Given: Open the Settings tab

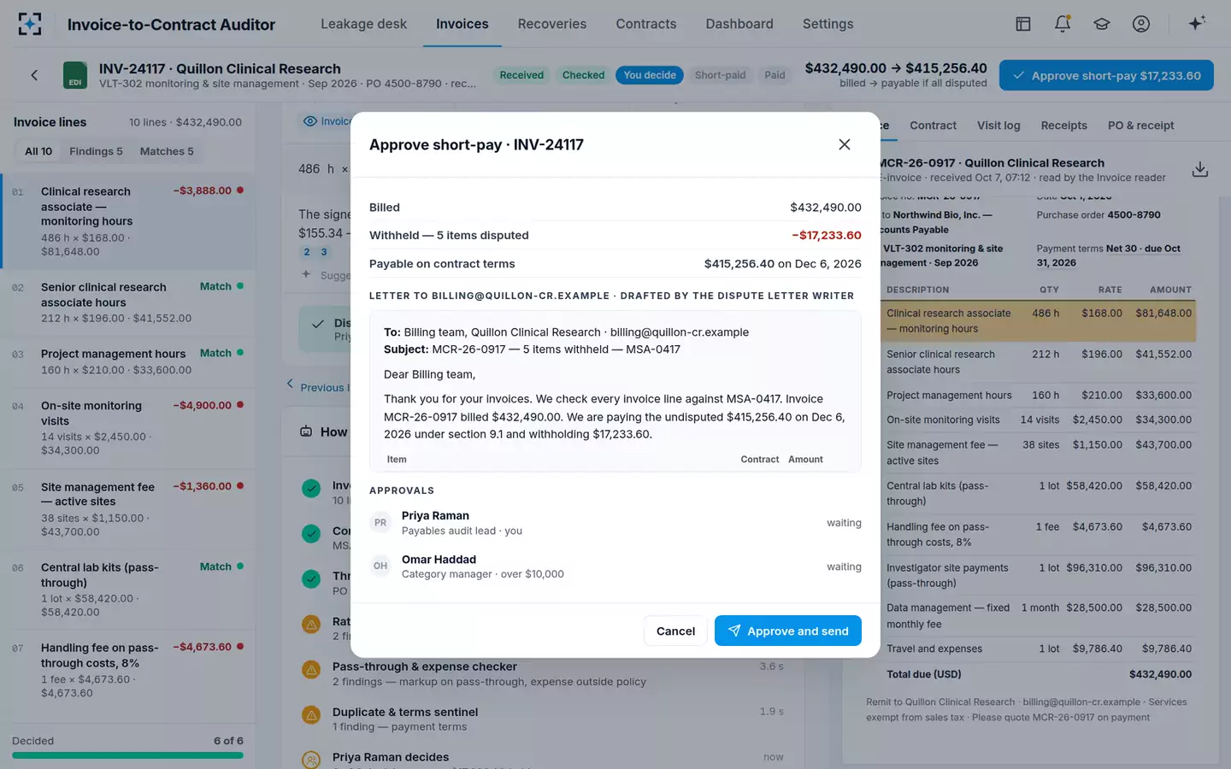Looking at the screenshot, I should (828, 24).
